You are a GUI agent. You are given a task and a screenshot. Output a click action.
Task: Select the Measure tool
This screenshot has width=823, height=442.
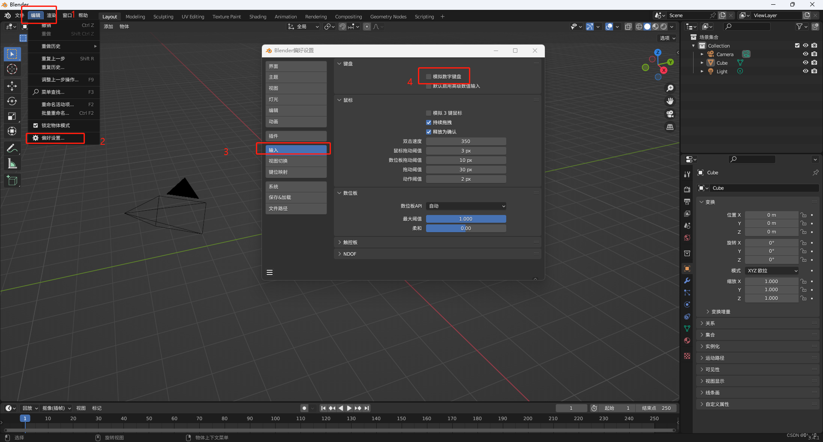[x=12, y=163]
